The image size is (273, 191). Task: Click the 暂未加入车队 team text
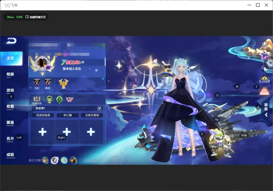(x=72, y=69)
